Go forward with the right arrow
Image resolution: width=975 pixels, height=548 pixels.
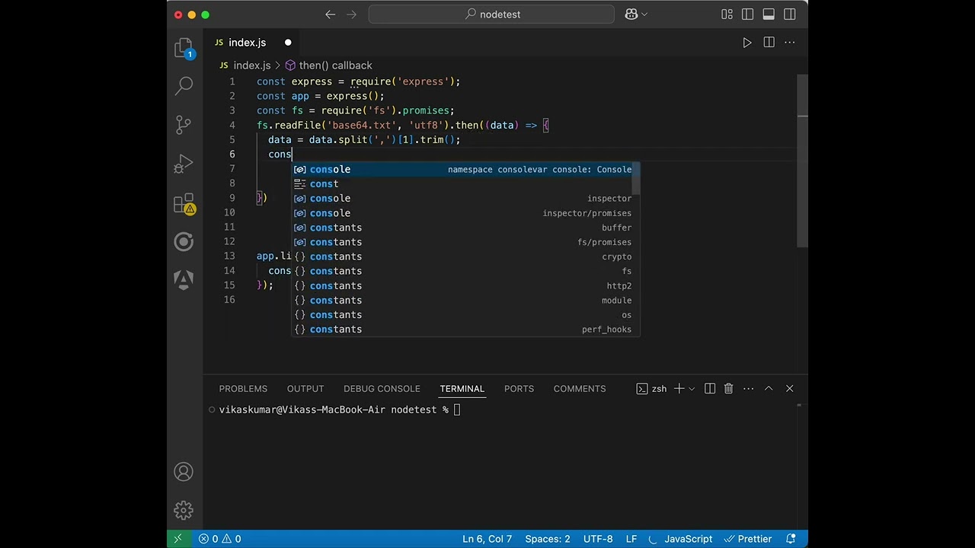(353, 14)
